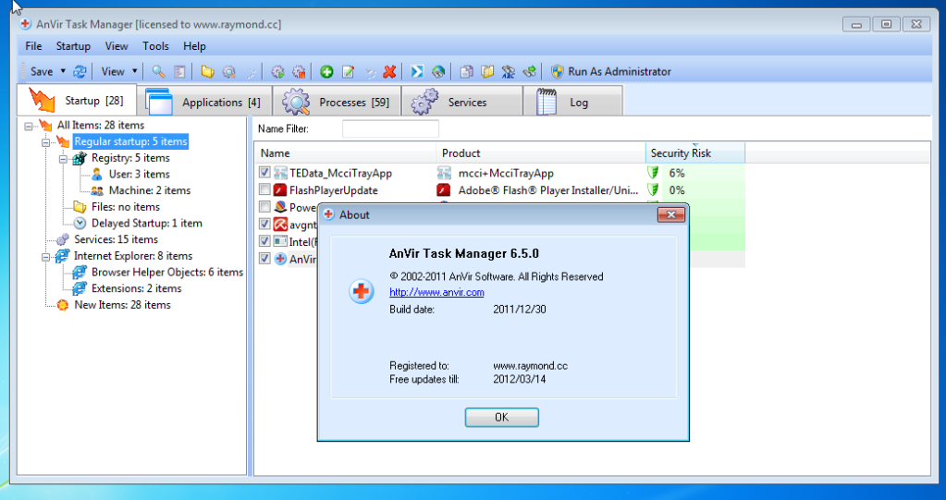Click the red X delete icon
Image resolution: width=946 pixels, height=500 pixels.
[389, 72]
